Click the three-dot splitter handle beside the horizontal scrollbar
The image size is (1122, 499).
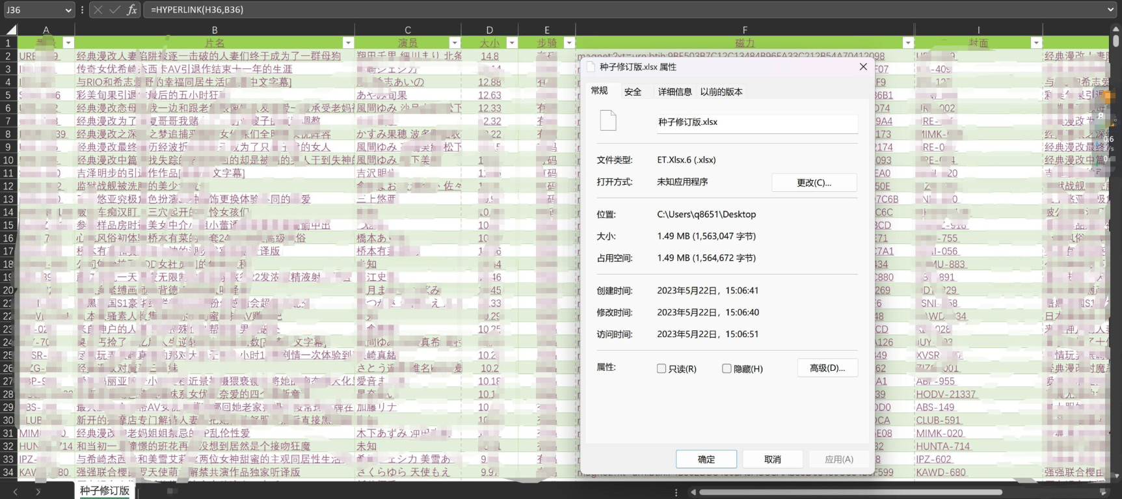click(676, 492)
